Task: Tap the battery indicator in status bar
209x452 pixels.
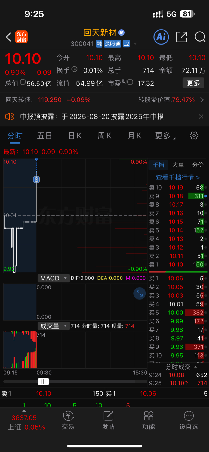Action: (x=187, y=14)
